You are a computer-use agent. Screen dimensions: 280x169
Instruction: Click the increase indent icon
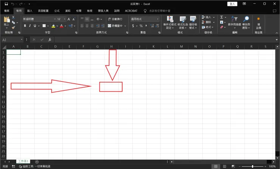(103, 26)
